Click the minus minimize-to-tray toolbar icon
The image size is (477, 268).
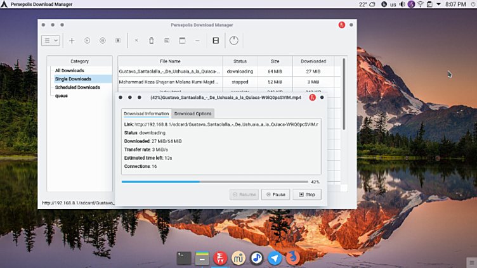pyautogui.click(x=197, y=41)
